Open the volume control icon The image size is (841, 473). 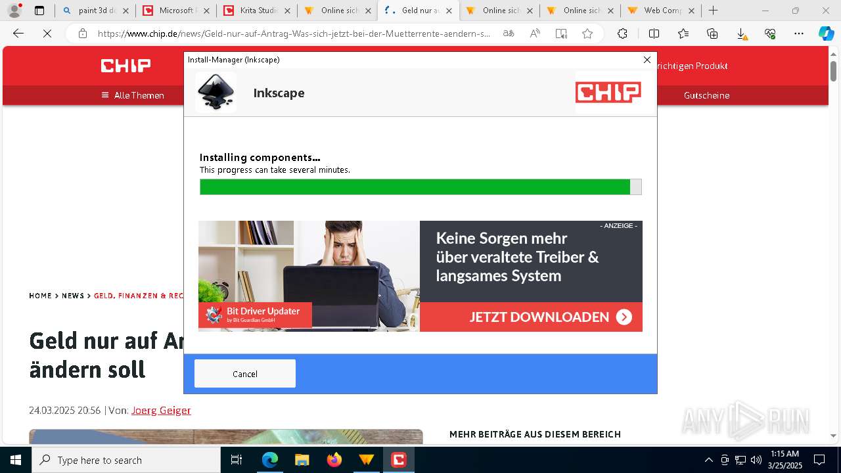(756, 460)
